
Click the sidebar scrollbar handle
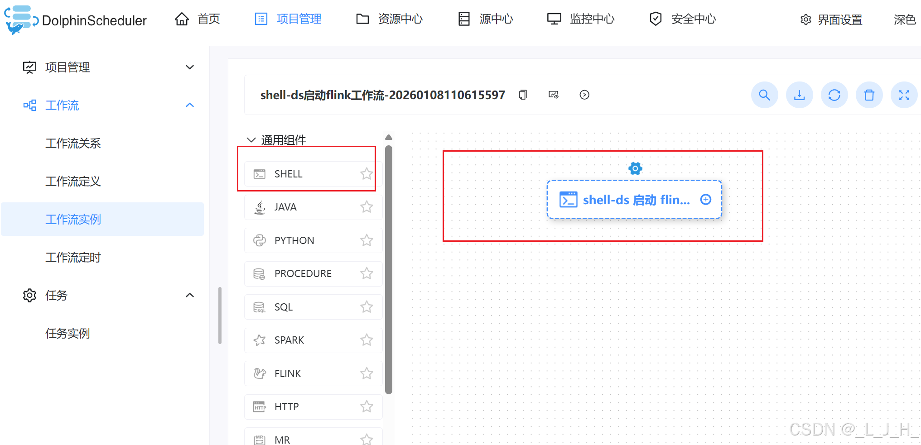pyautogui.click(x=220, y=316)
